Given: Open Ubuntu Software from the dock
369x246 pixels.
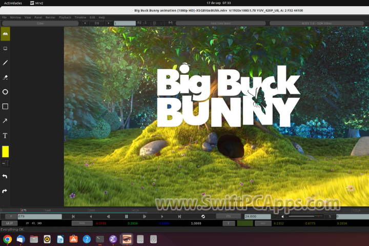Looking at the screenshot, I should 73,239.
